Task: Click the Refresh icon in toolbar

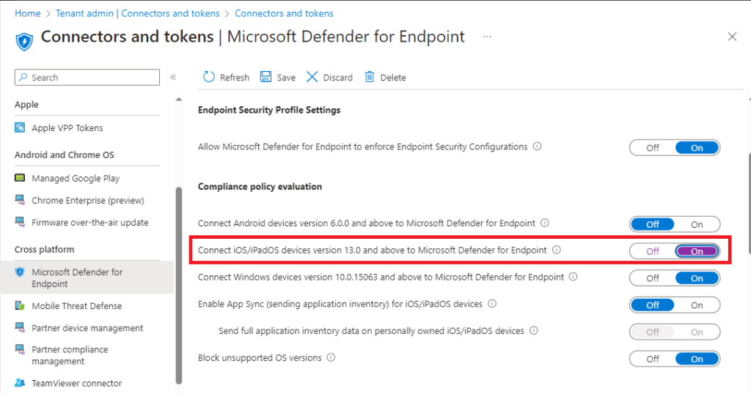Action: coord(209,77)
